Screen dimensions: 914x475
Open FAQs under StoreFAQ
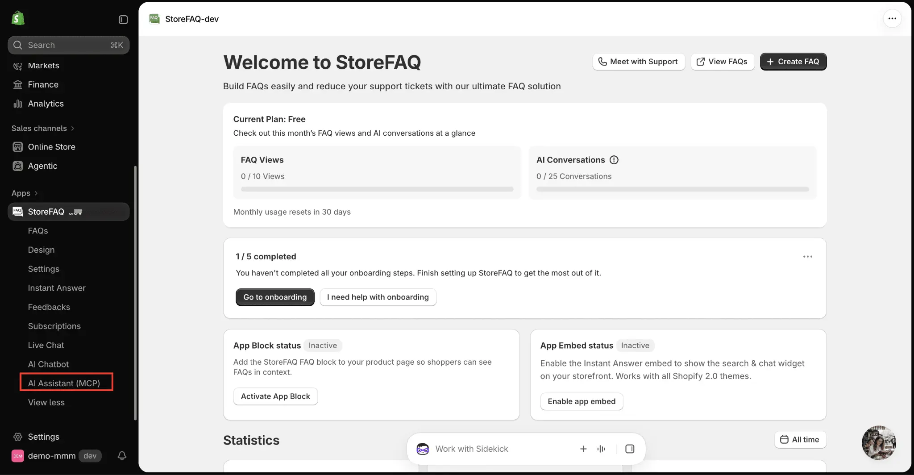click(38, 231)
